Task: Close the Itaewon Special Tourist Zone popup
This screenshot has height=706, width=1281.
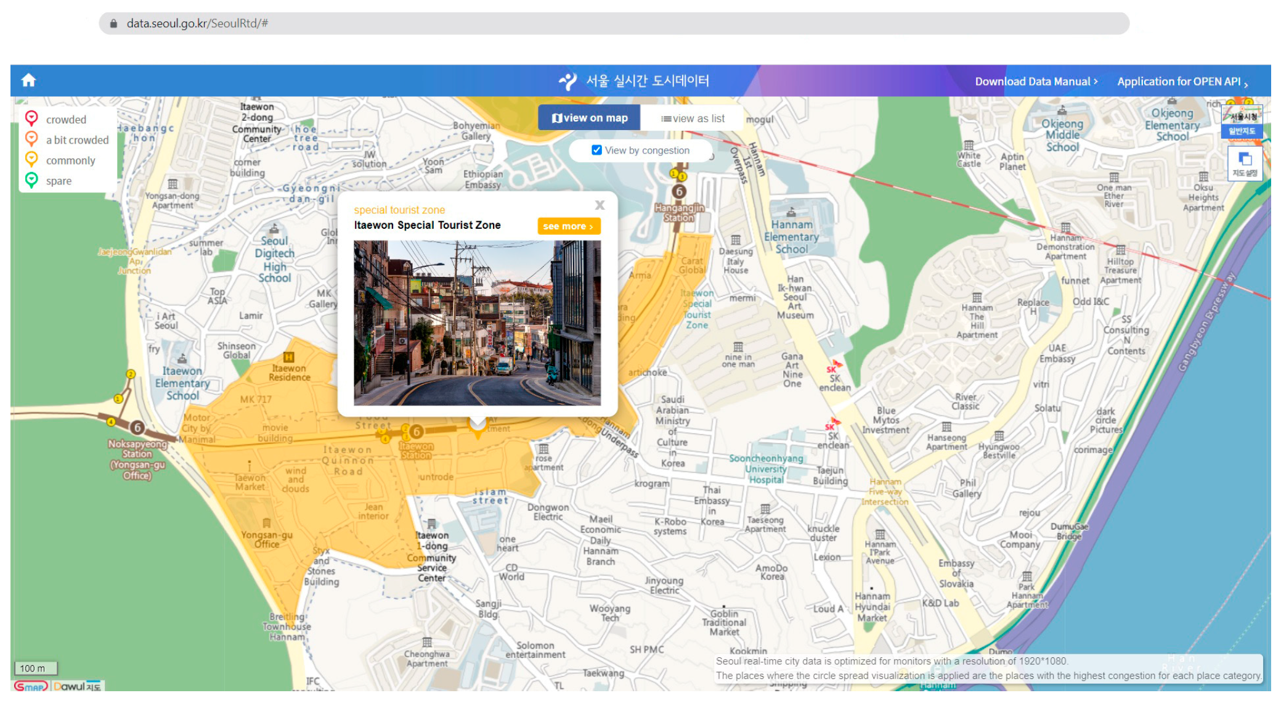Action: pyautogui.click(x=600, y=205)
